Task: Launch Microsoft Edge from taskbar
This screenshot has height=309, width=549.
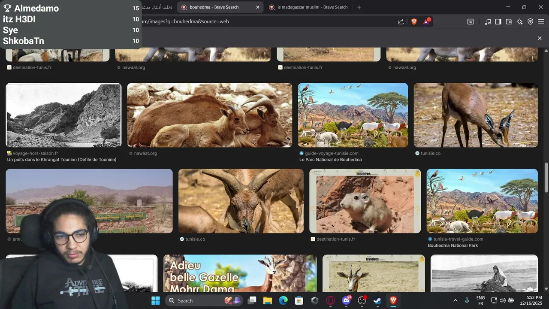Action: pos(284,300)
